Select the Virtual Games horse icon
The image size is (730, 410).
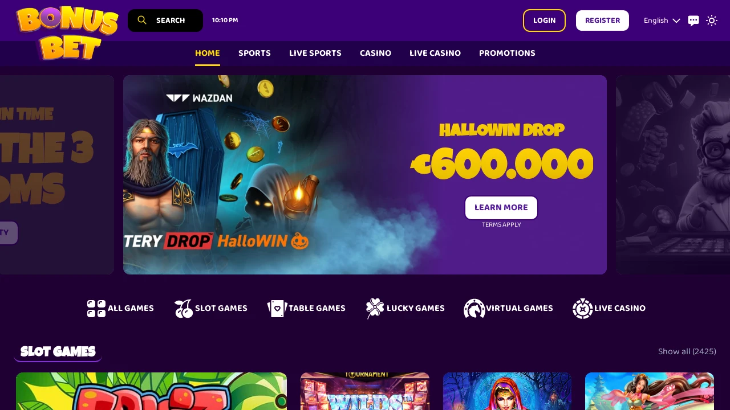pyautogui.click(x=474, y=309)
